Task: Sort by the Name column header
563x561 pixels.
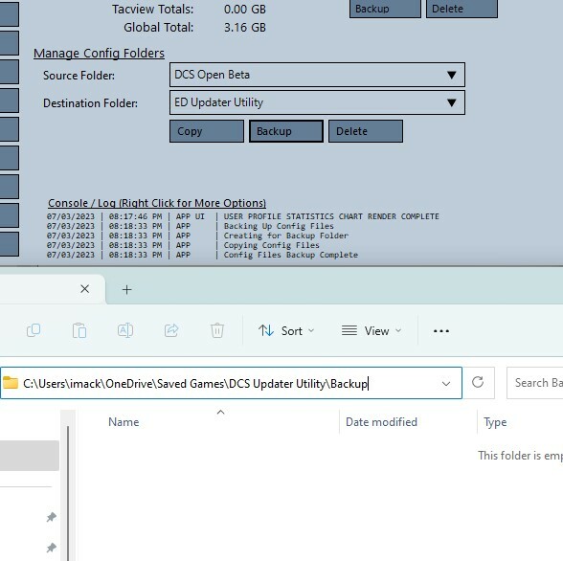Action: (124, 422)
